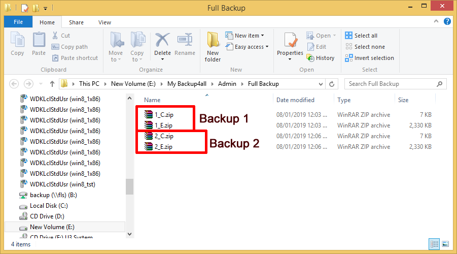Click Properties quick access toolbar icon

coord(25,8)
